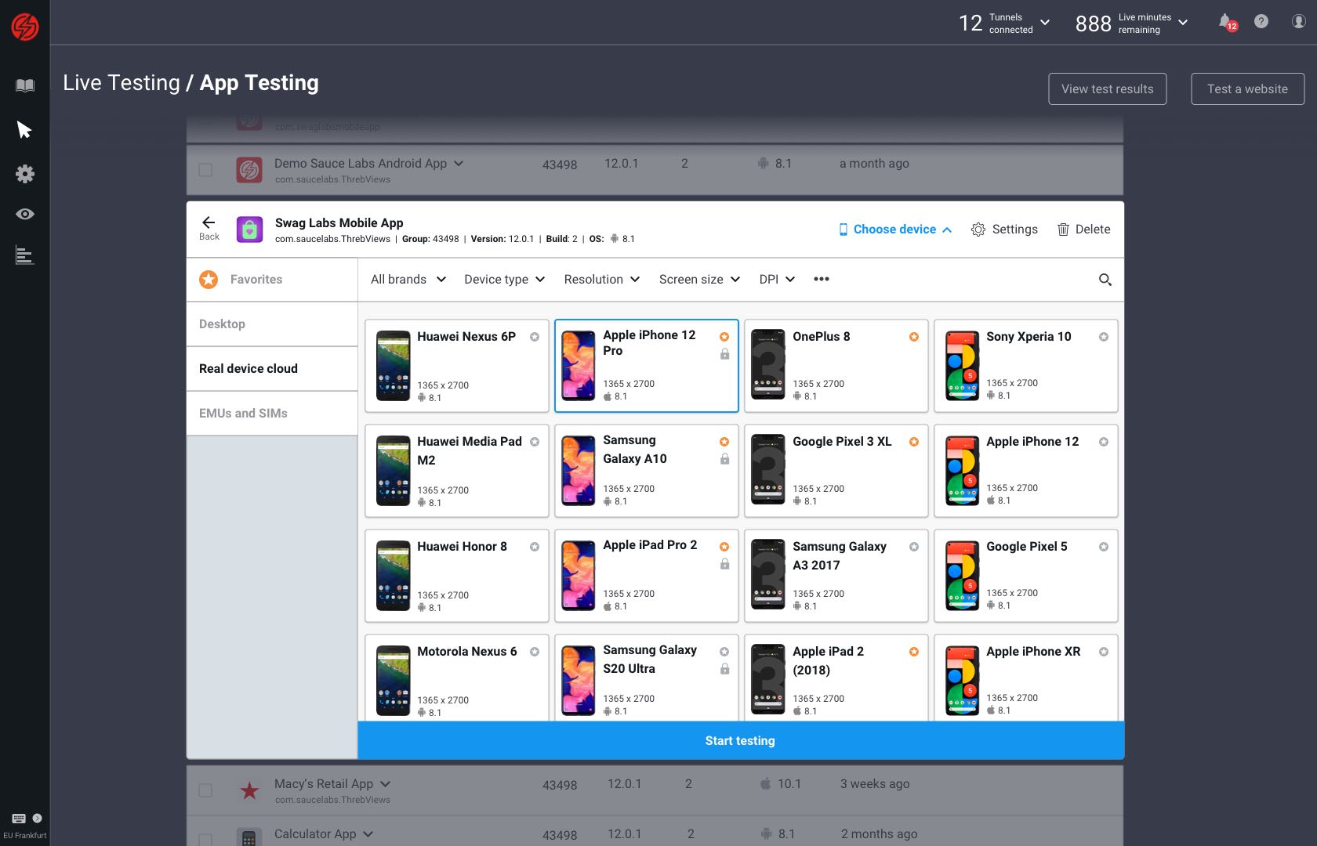Select the Apple iPhone 12 Pro device card
This screenshot has width=1317, height=846.
(647, 366)
